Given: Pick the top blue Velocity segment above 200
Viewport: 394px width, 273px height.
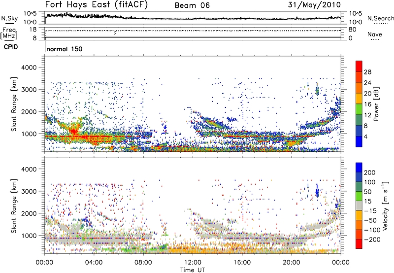Looking at the screenshot, I should (359, 167).
